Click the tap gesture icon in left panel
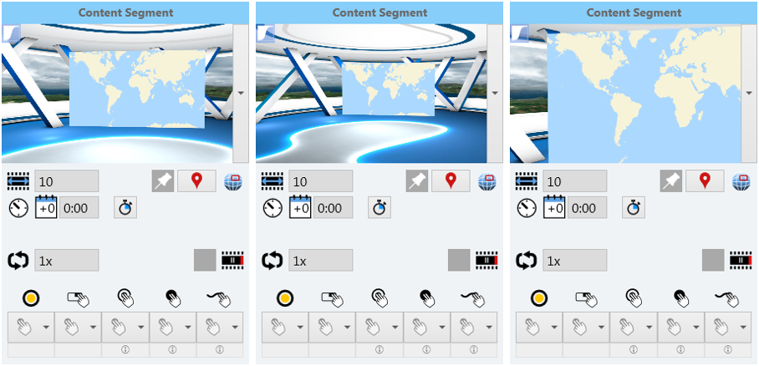This screenshot has width=759, height=366. tap(125, 297)
